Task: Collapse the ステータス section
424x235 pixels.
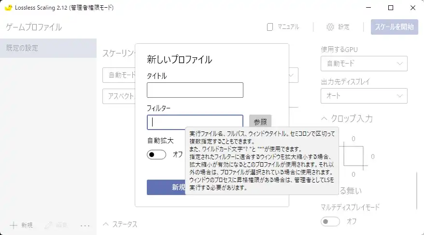Action: point(106,224)
